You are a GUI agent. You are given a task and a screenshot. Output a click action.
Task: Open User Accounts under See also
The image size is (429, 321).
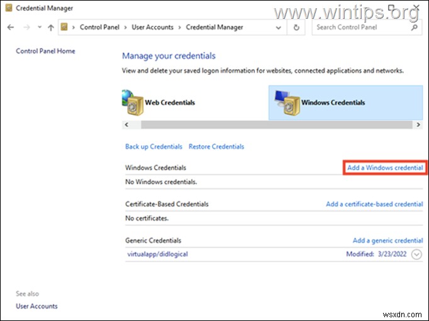coord(36,307)
